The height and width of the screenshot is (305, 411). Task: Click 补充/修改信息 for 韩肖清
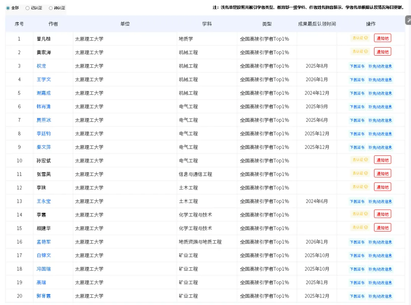(x=380, y=107)
